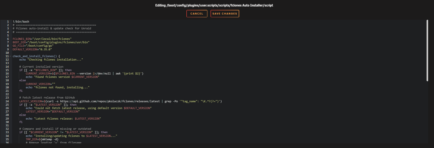Image resolution: width=434 pixels, height=148 pixels.
Task: Click the echo "Checking fclones installation..." statement
Action: [51, 60]
